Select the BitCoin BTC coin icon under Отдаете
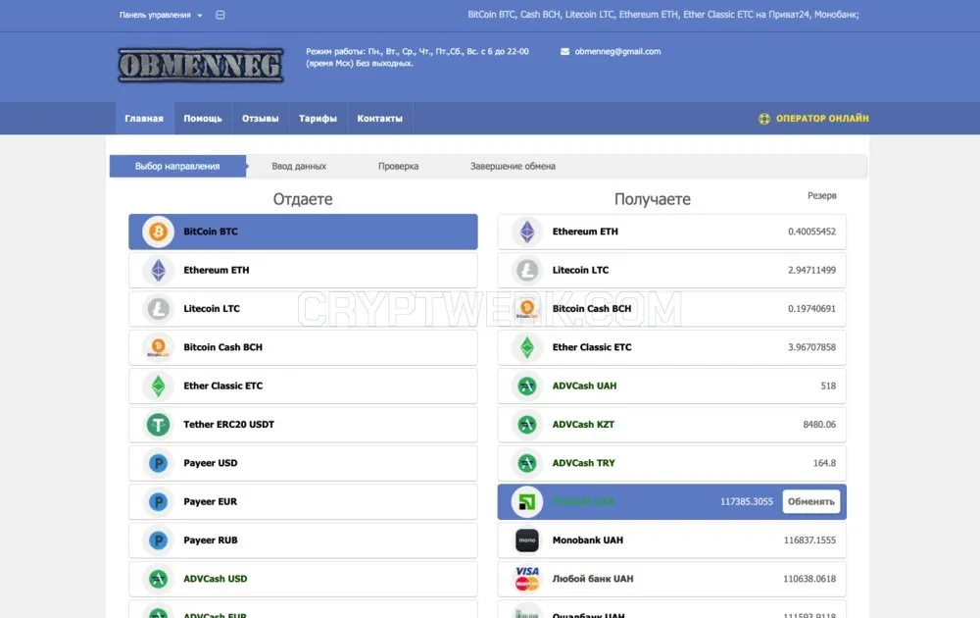The height and width of the screenshot is (618, 980). coord(158,232)
